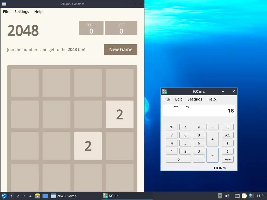Open the Help menu in 2048 Game
The image size is (267, 200).
(38, 12)
